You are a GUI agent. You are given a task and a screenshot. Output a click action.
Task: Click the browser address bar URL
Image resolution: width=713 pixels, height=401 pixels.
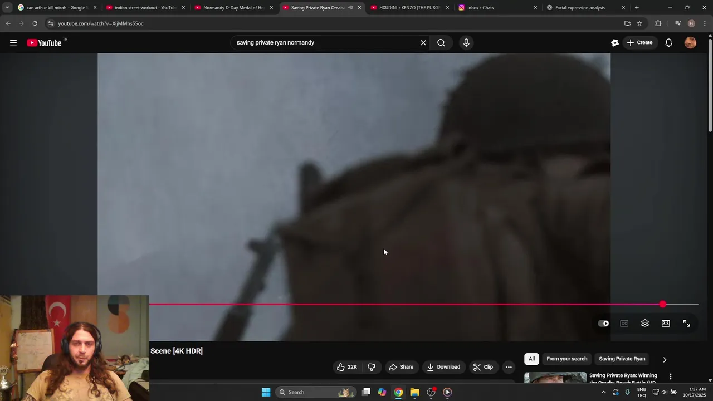(101, 23)
